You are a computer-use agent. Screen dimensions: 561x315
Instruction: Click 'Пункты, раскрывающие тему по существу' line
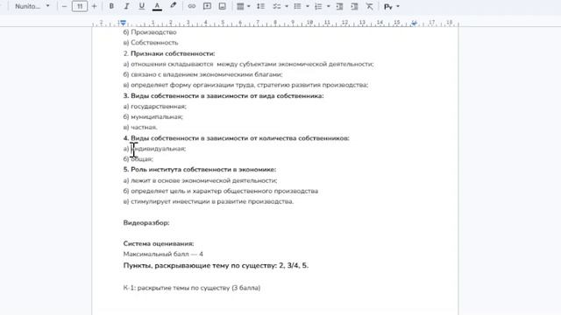(x=216, y=265)
